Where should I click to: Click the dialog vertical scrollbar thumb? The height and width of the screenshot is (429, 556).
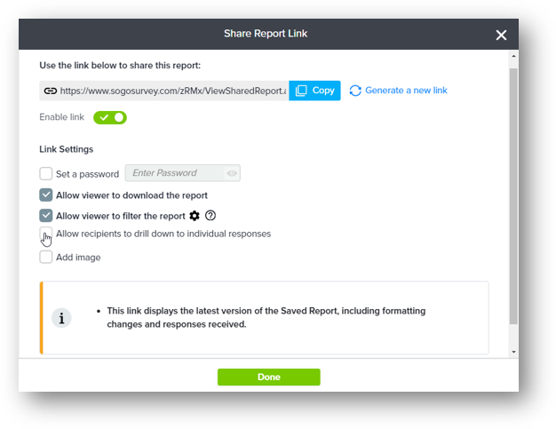(513, 196)
